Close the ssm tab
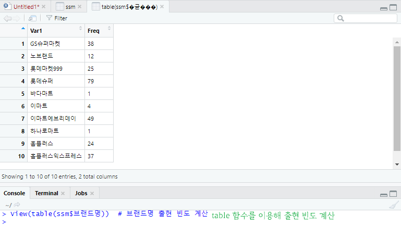The image size is (401, 228). 80,7
